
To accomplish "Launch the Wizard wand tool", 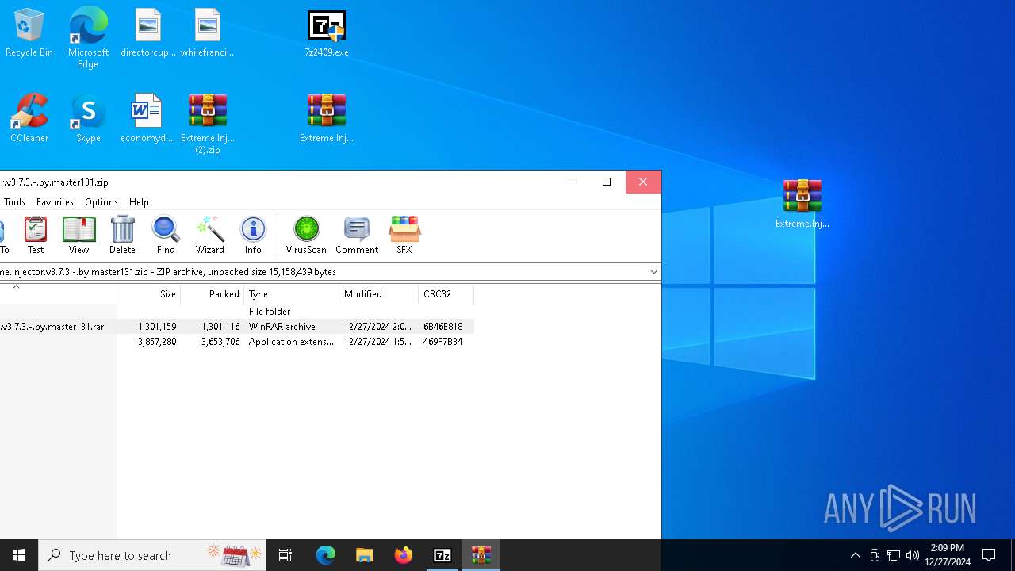I will 210,235.
